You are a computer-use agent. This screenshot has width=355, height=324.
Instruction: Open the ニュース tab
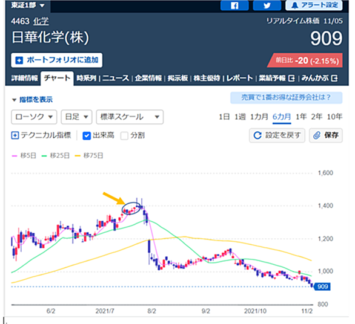(x=116, y=78)
